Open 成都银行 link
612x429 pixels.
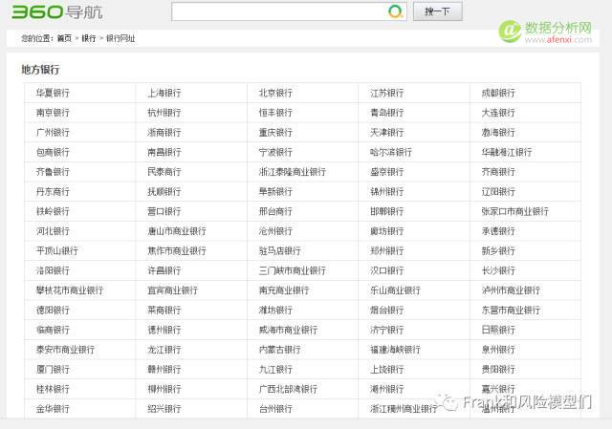click(x=498, y=93)
